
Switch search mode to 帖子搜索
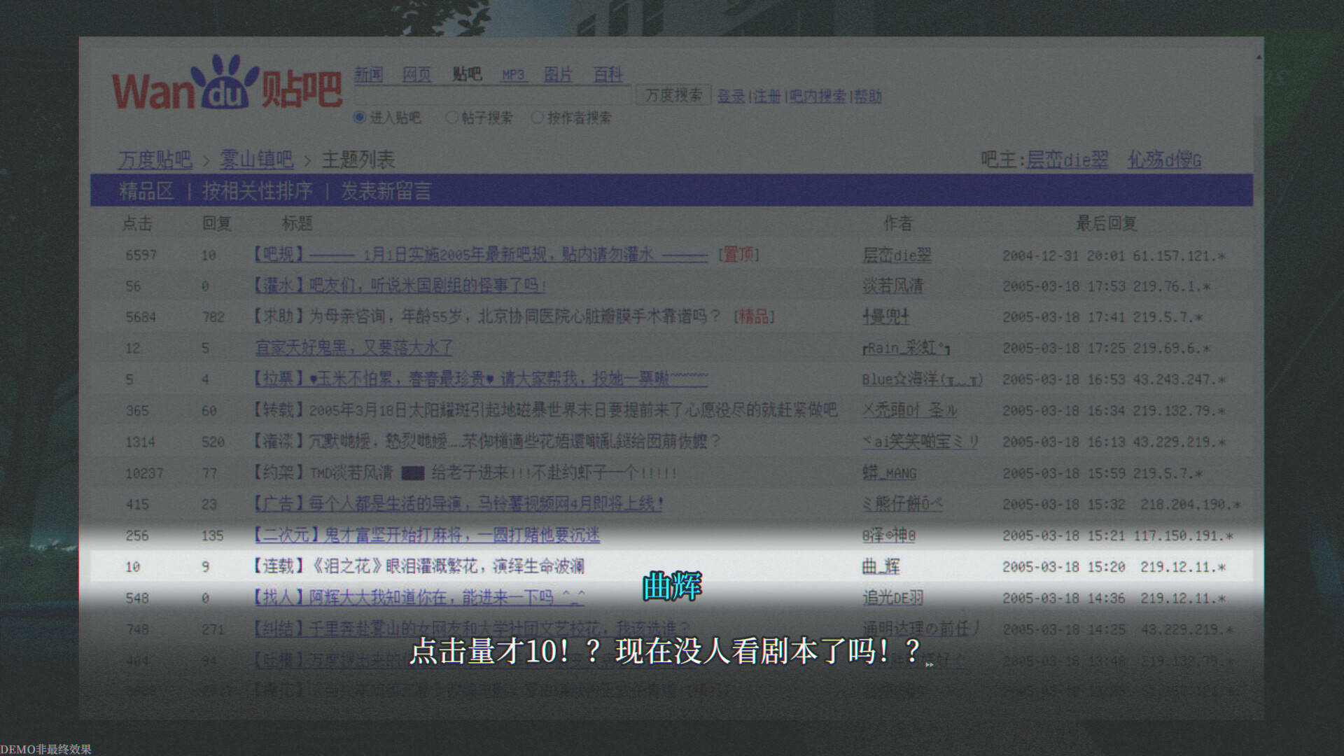452,118
